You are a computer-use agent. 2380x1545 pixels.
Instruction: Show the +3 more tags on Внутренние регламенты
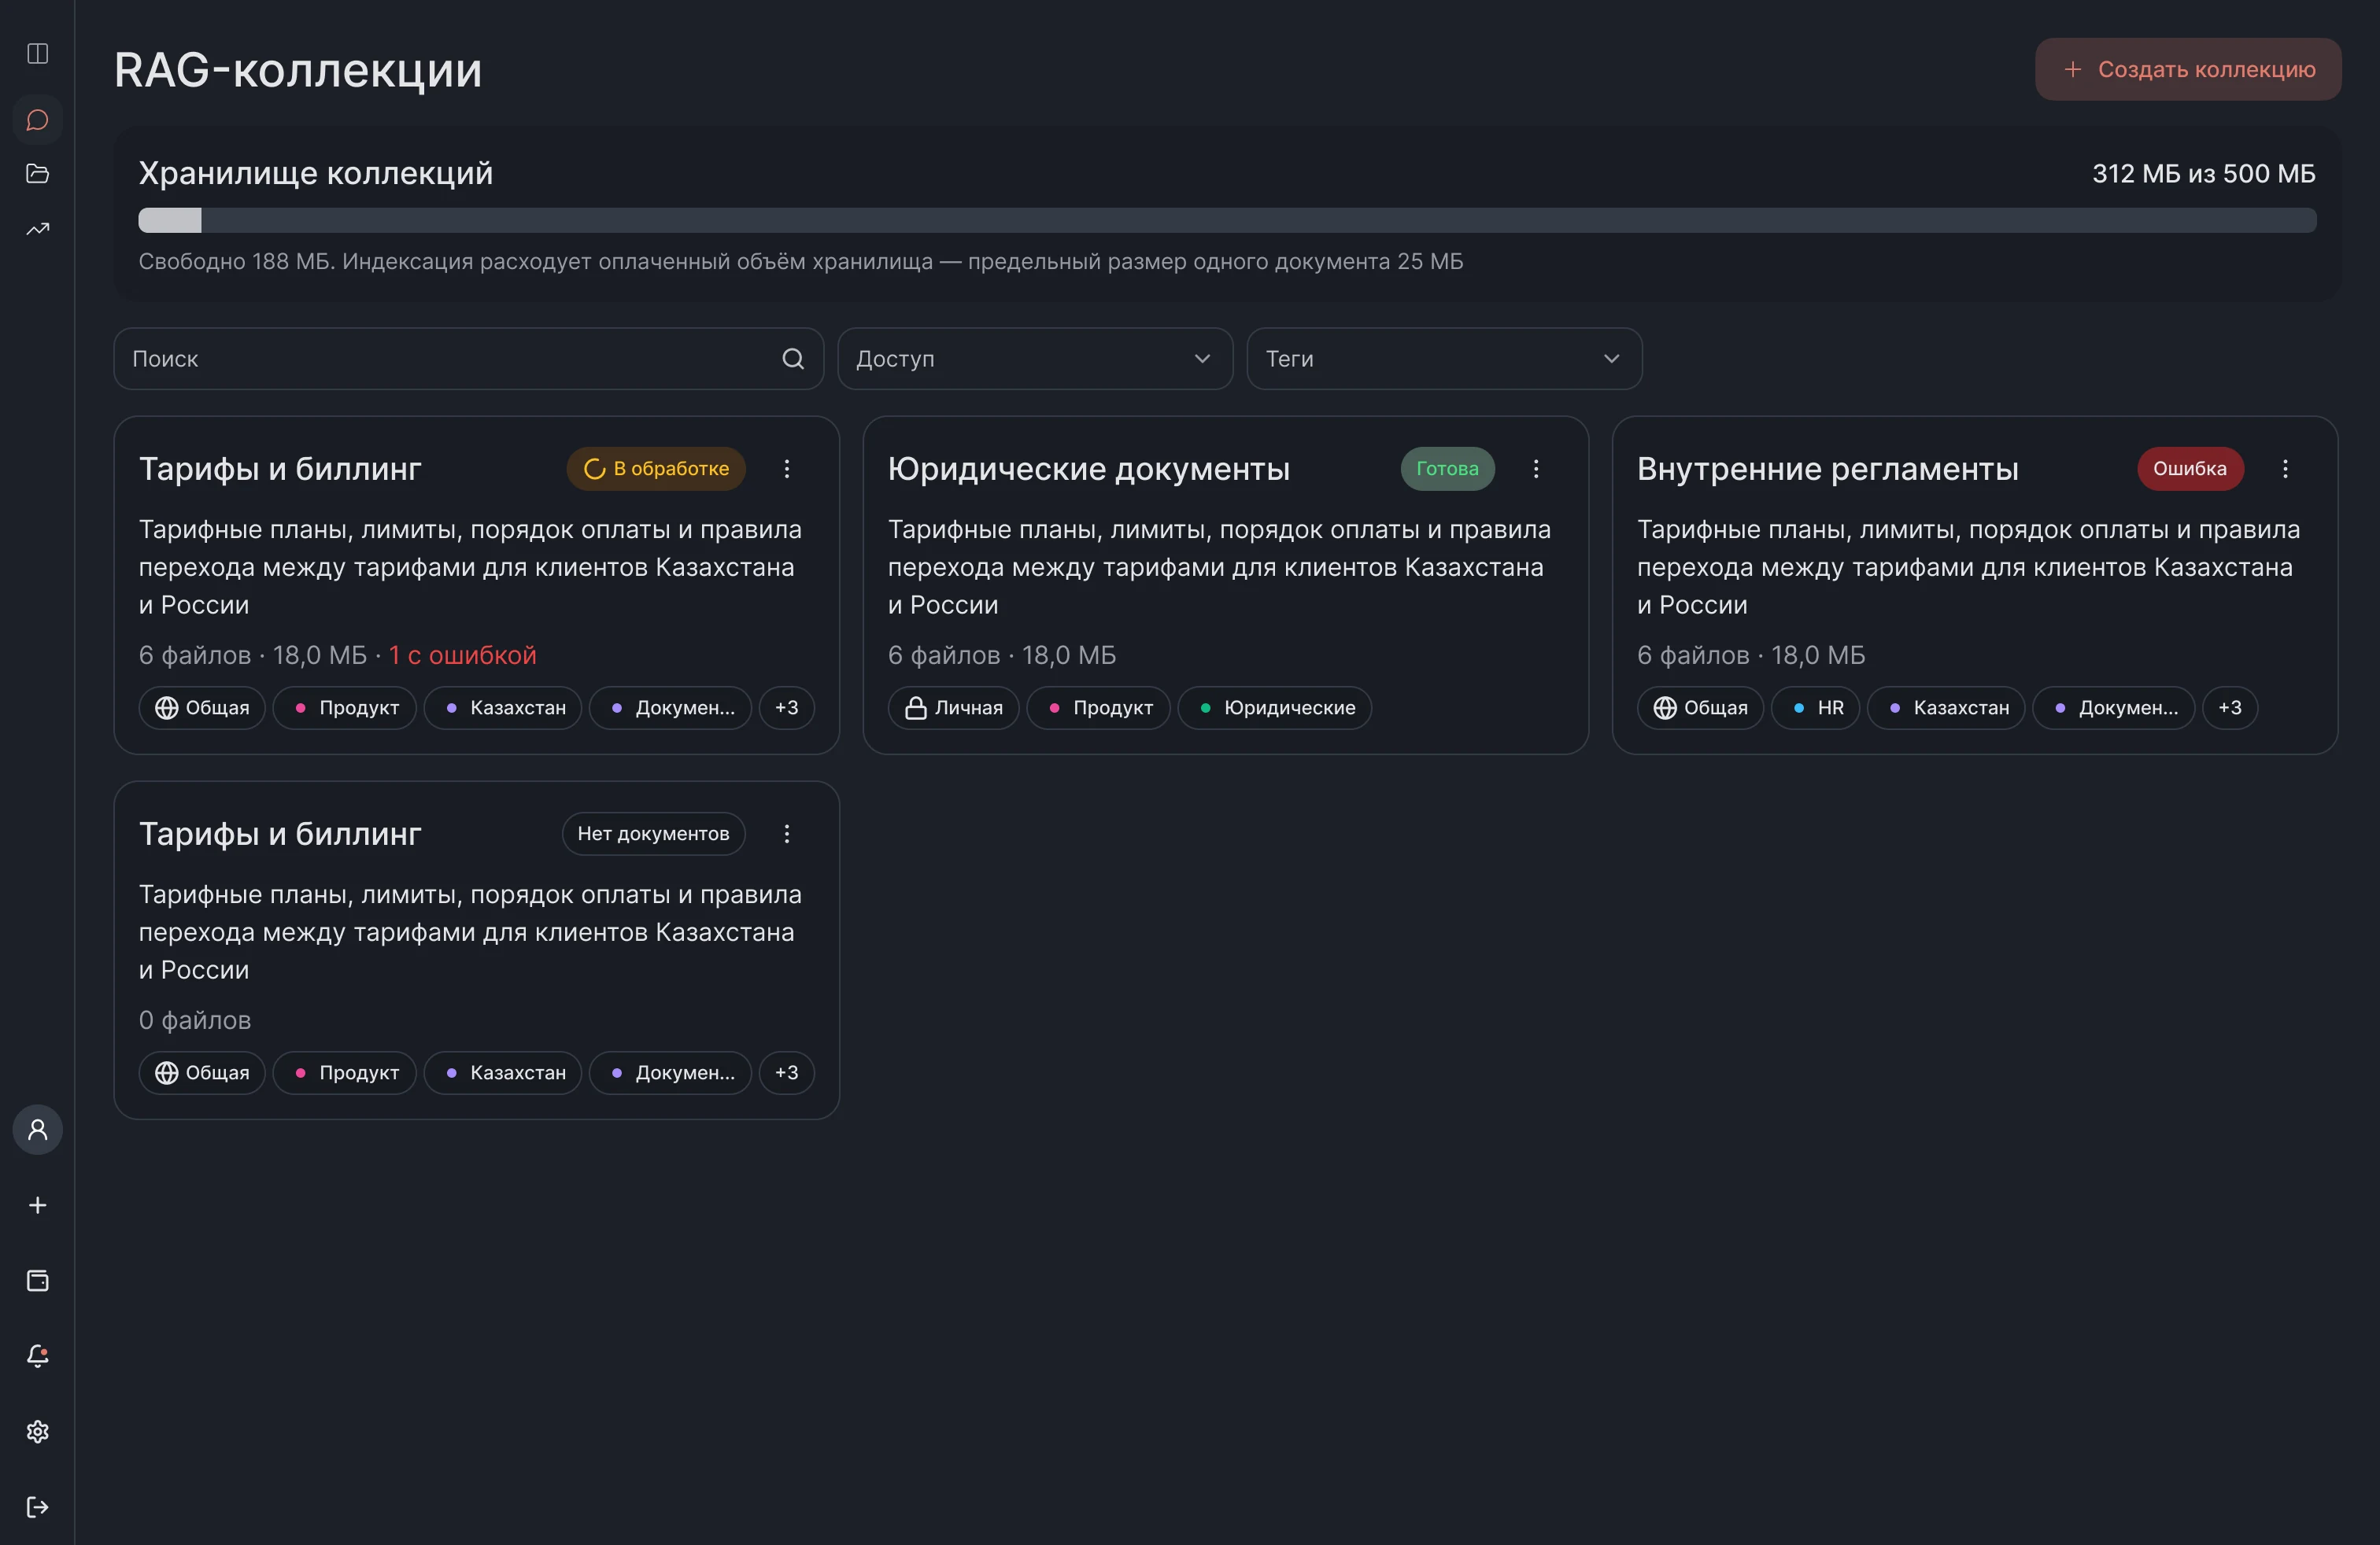pos(2230,707)
